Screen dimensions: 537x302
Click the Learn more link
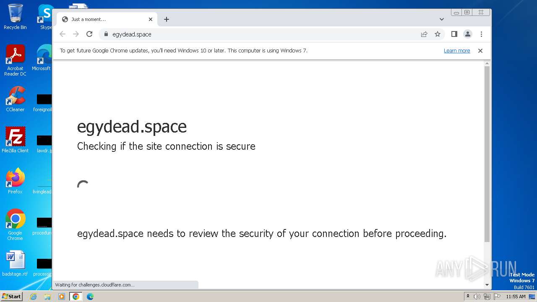pyautogui.click(x=457, y=51)
